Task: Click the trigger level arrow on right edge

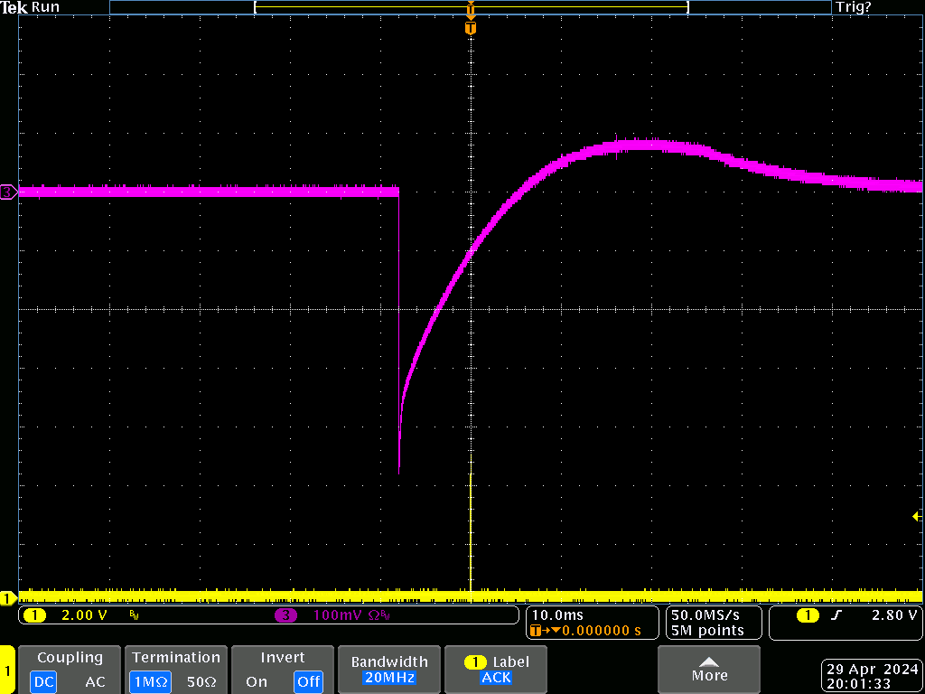Action: (x=916, y=516)
